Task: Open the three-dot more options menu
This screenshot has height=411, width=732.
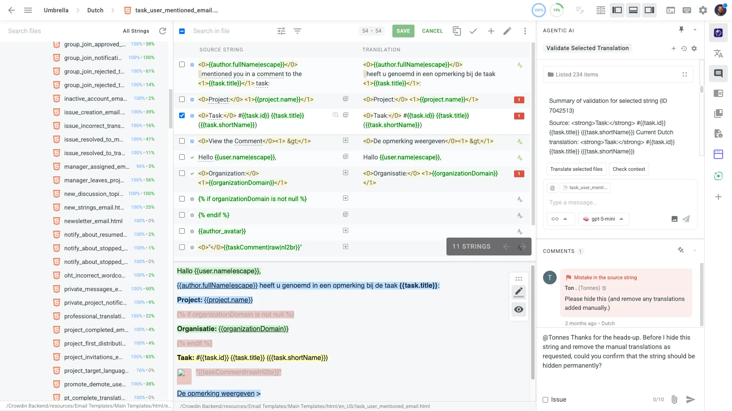Action: click(x=525, y=31)
